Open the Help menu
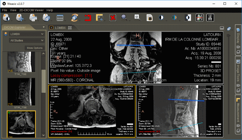242x140 pixels. [x=50, y=10]
